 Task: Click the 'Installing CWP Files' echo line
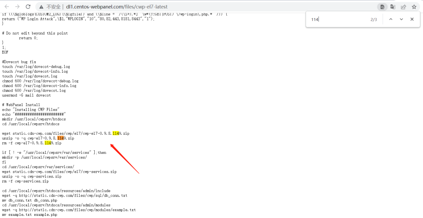coord(30,109)
